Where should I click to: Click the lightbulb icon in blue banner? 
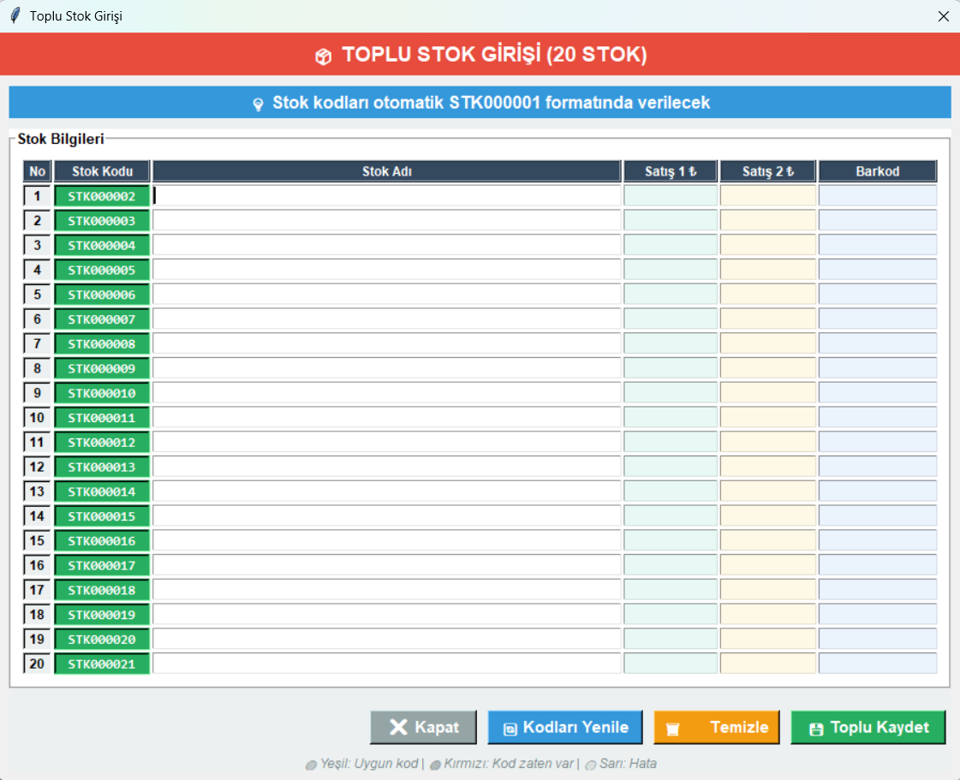tap(258, 104)
